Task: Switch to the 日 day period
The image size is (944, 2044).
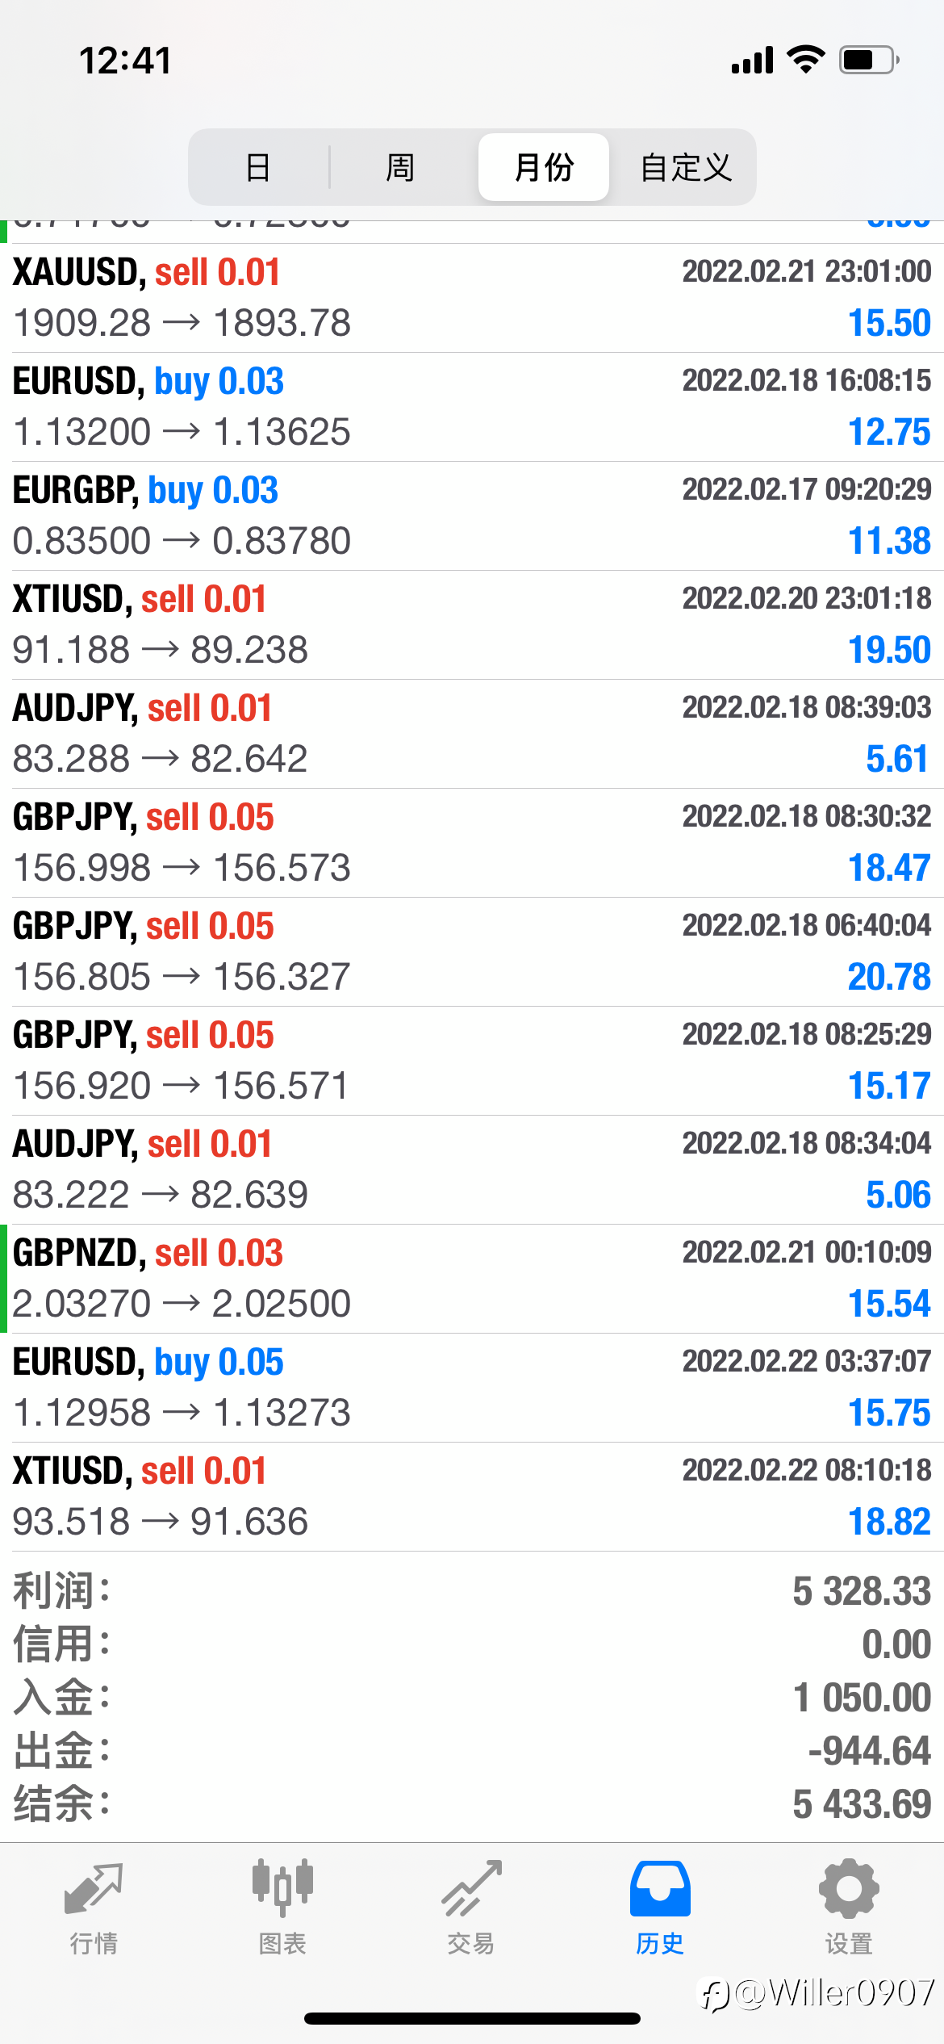Action: [x=258, y=167]
